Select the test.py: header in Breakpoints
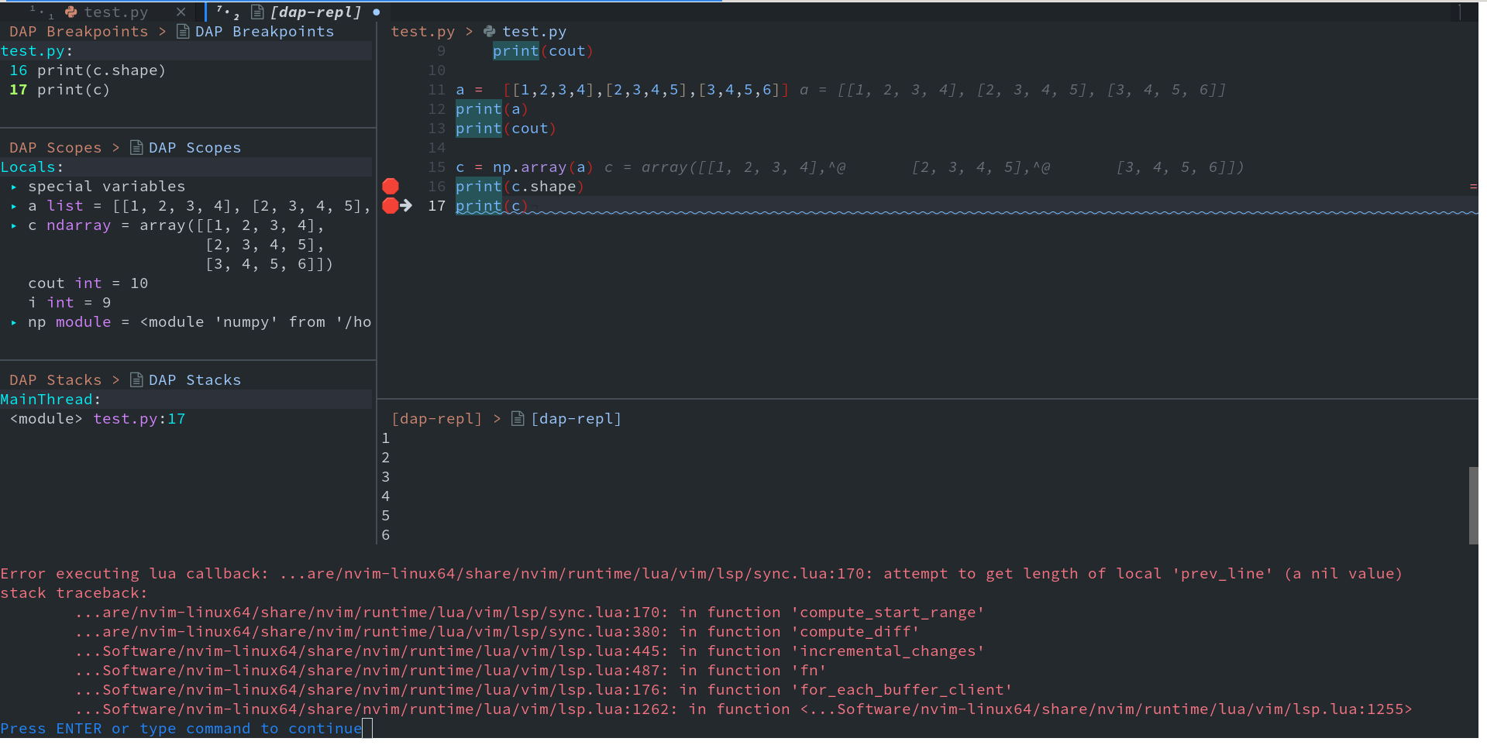This screenshot has height=745, width=1487. 36,50
